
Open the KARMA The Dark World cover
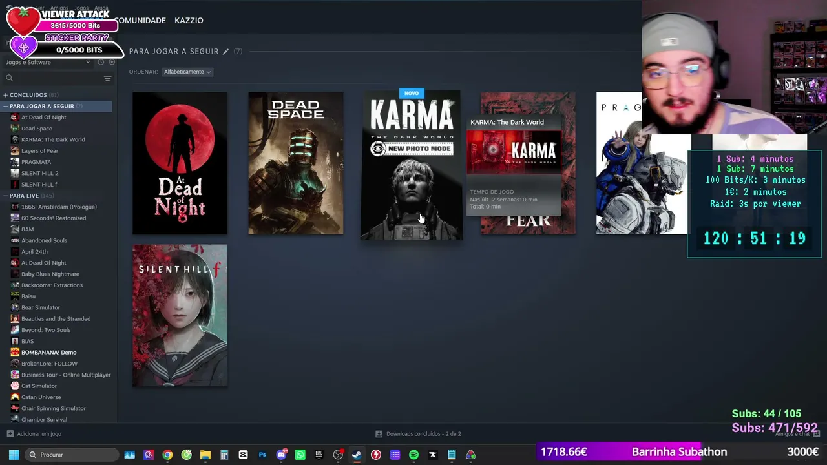point(412,165)
